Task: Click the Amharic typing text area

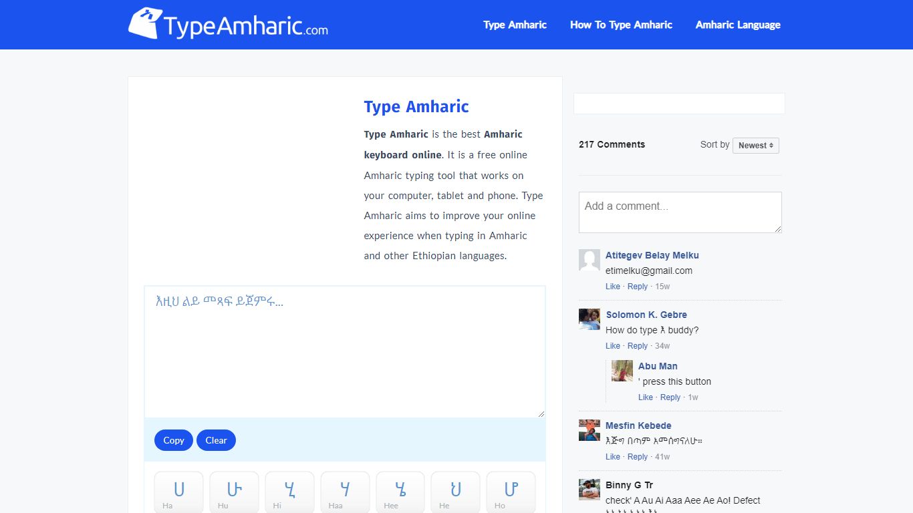Action: (345, 352)
